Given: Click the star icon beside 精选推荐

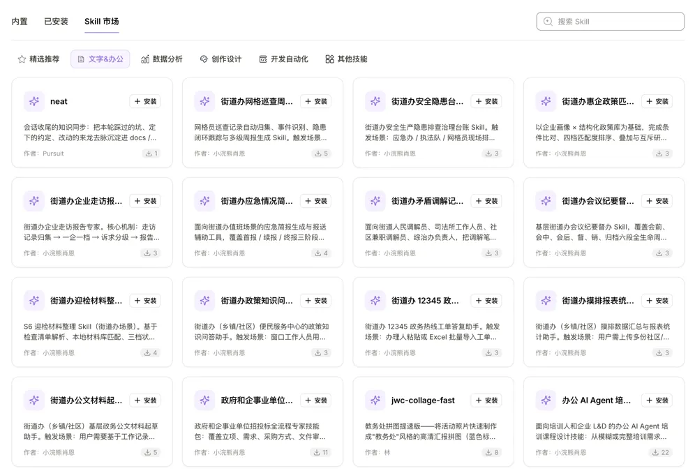Looking at the screenshot, I should point(22,59).
